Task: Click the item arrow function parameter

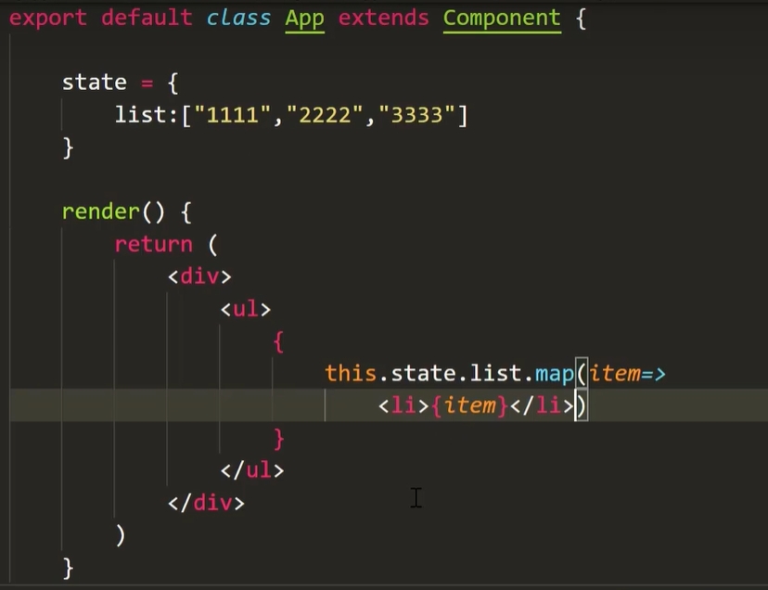Action: (615, 374)
